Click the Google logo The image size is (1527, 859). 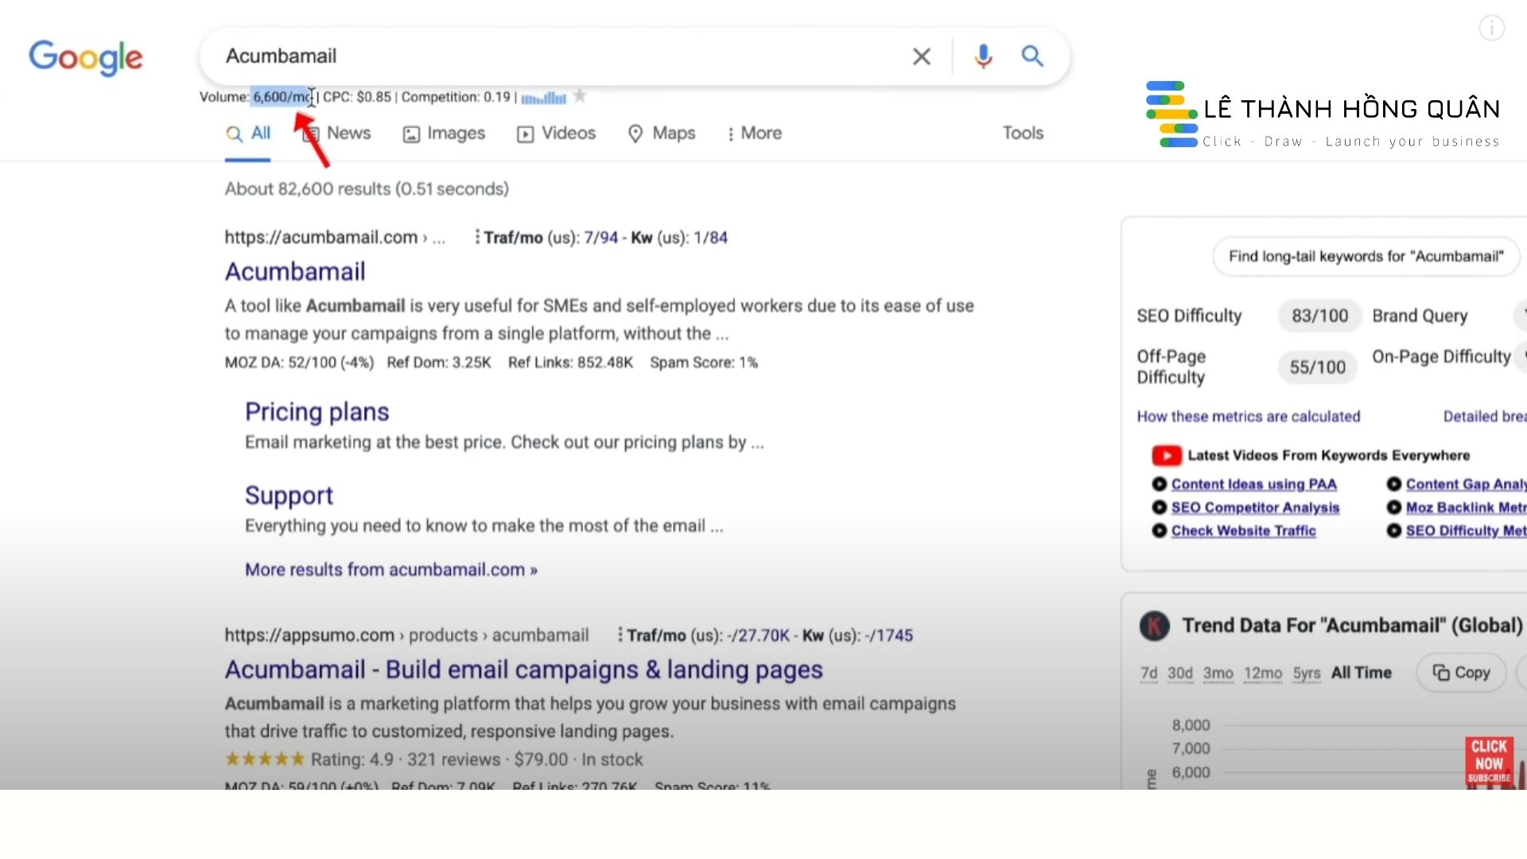coord(86,57)
